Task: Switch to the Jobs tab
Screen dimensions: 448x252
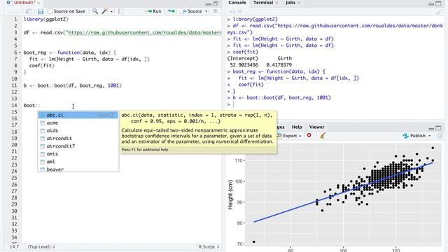Action: tap(290, 3)
